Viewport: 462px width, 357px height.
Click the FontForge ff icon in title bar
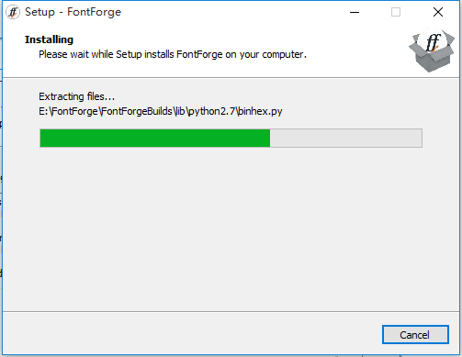click(13, 12)
